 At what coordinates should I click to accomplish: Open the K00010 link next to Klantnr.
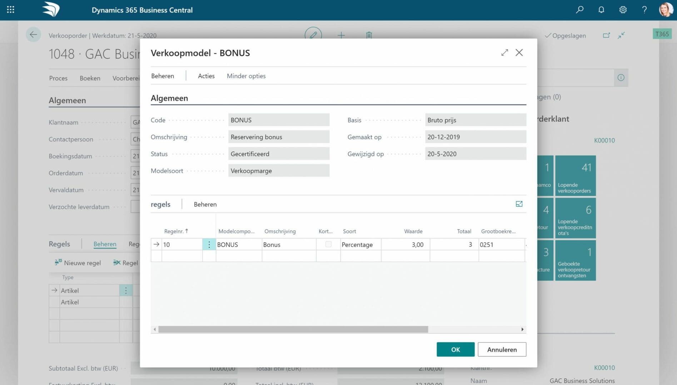tap(604, 368)
